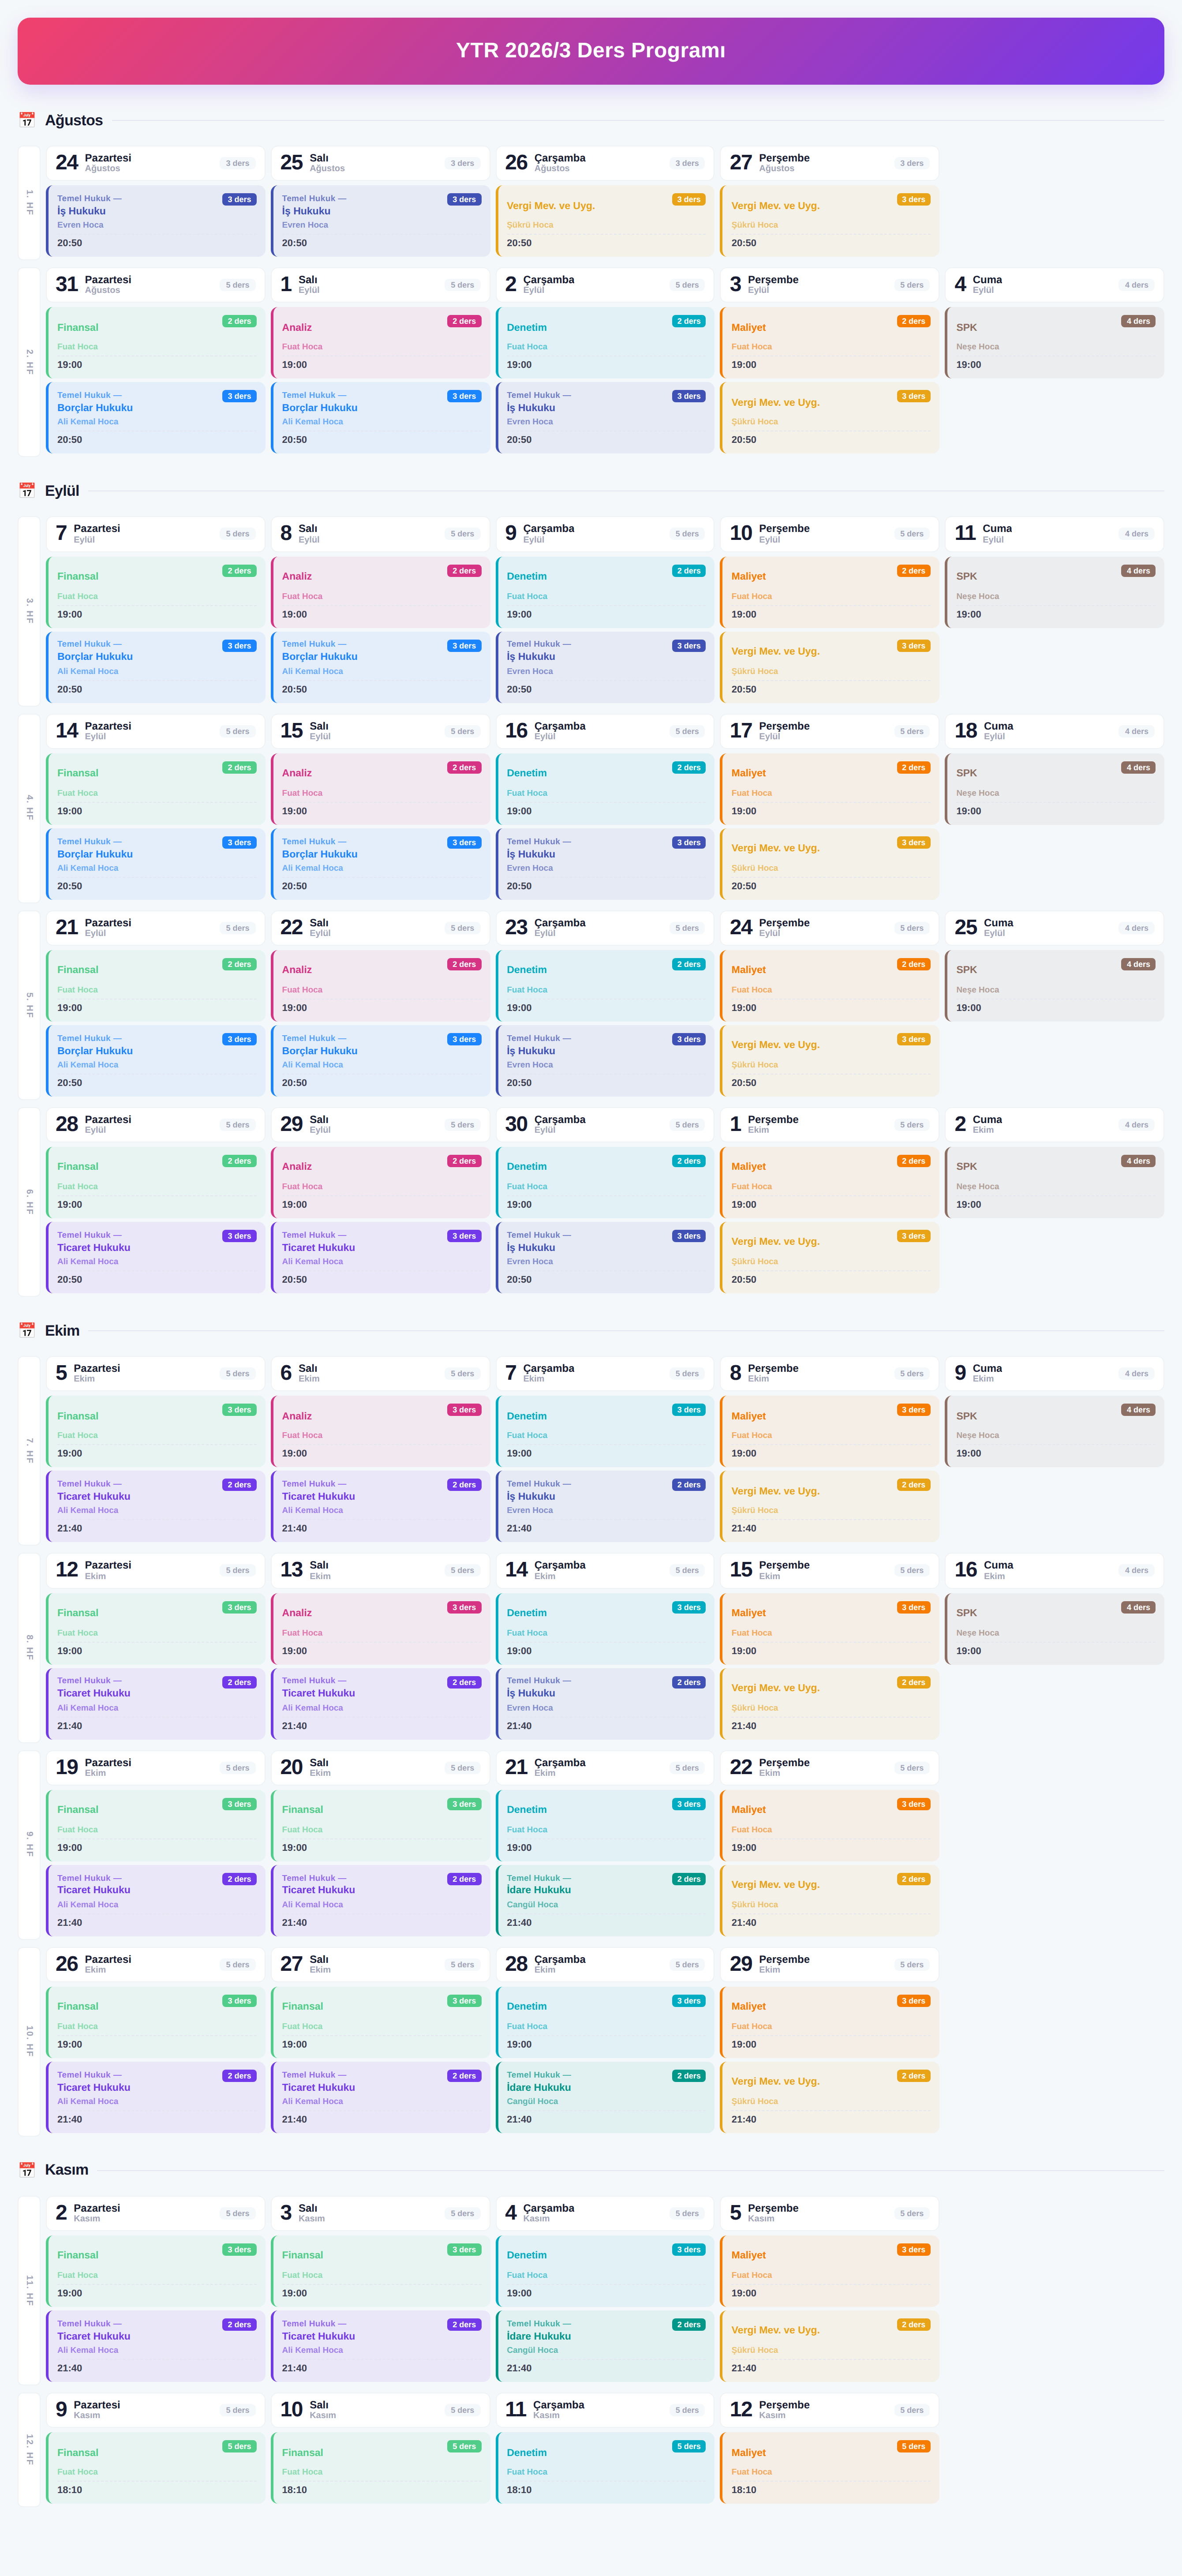Open the 12 Kasım Perşembe Maliyet card

coord(829,2468)
